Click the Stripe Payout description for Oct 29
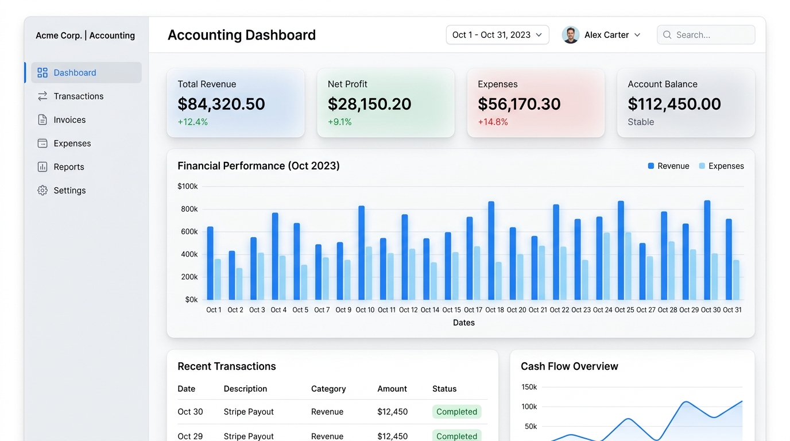 249,436
